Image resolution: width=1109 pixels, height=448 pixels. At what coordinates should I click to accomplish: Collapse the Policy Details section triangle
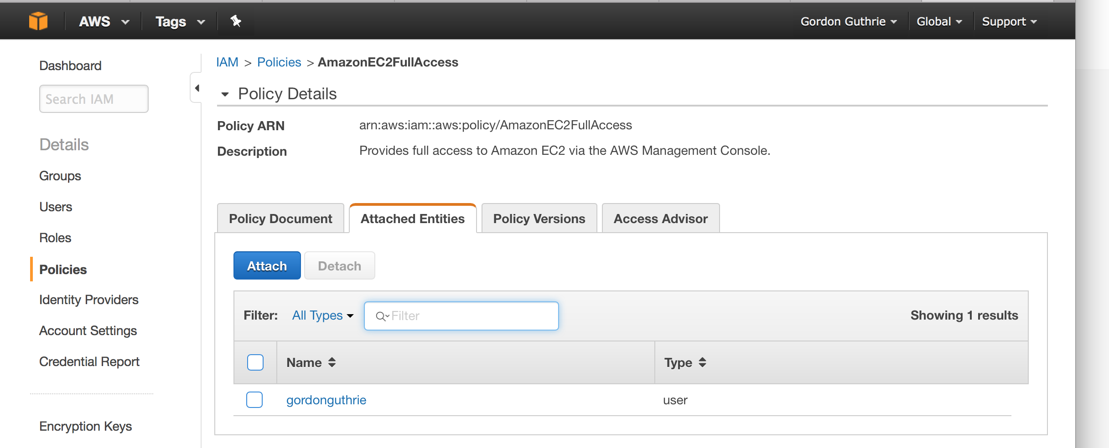click(x=225, y=94)
